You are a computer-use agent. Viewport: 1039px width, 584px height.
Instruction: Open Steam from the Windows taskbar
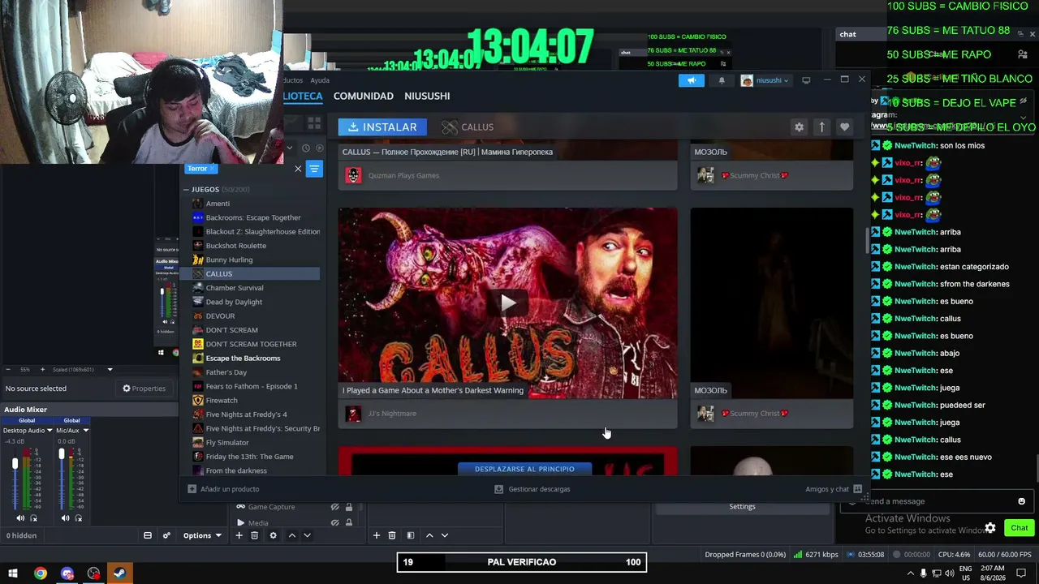click(x=119, y=573)
